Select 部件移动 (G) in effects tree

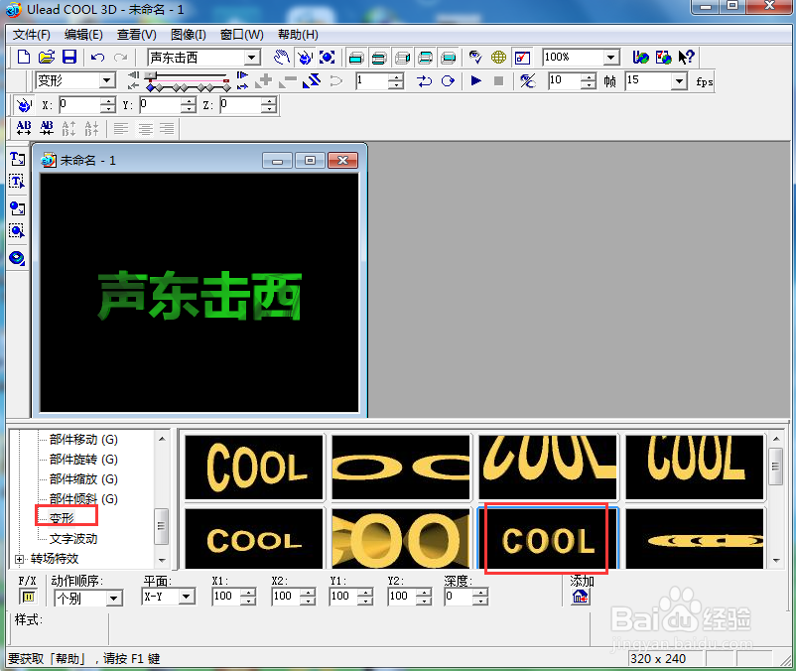pyautogui.click(x=83, y=439)
